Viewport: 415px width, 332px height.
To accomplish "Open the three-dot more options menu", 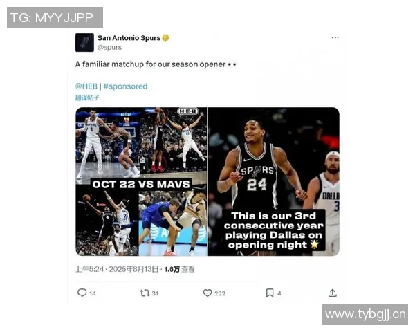I will pyautogui.click(x=335, y=37).
